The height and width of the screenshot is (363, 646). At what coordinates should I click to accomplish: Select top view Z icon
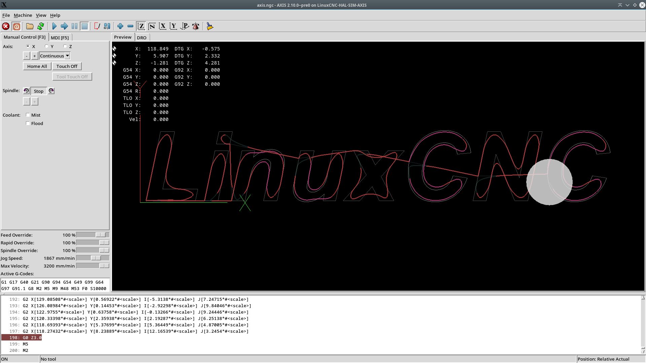(x=141, y=26)
